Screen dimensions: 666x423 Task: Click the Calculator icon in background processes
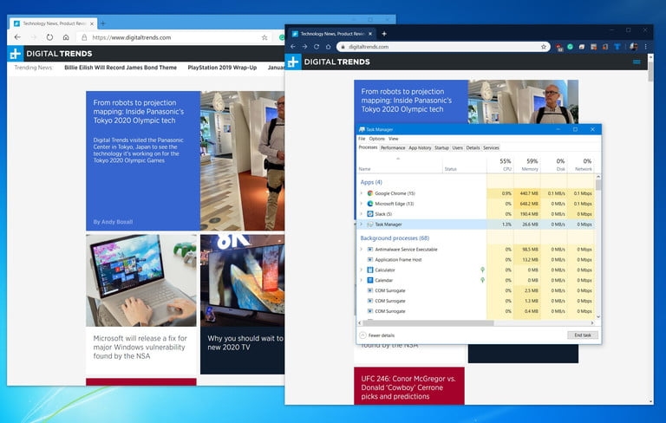(x=370, y=270)
